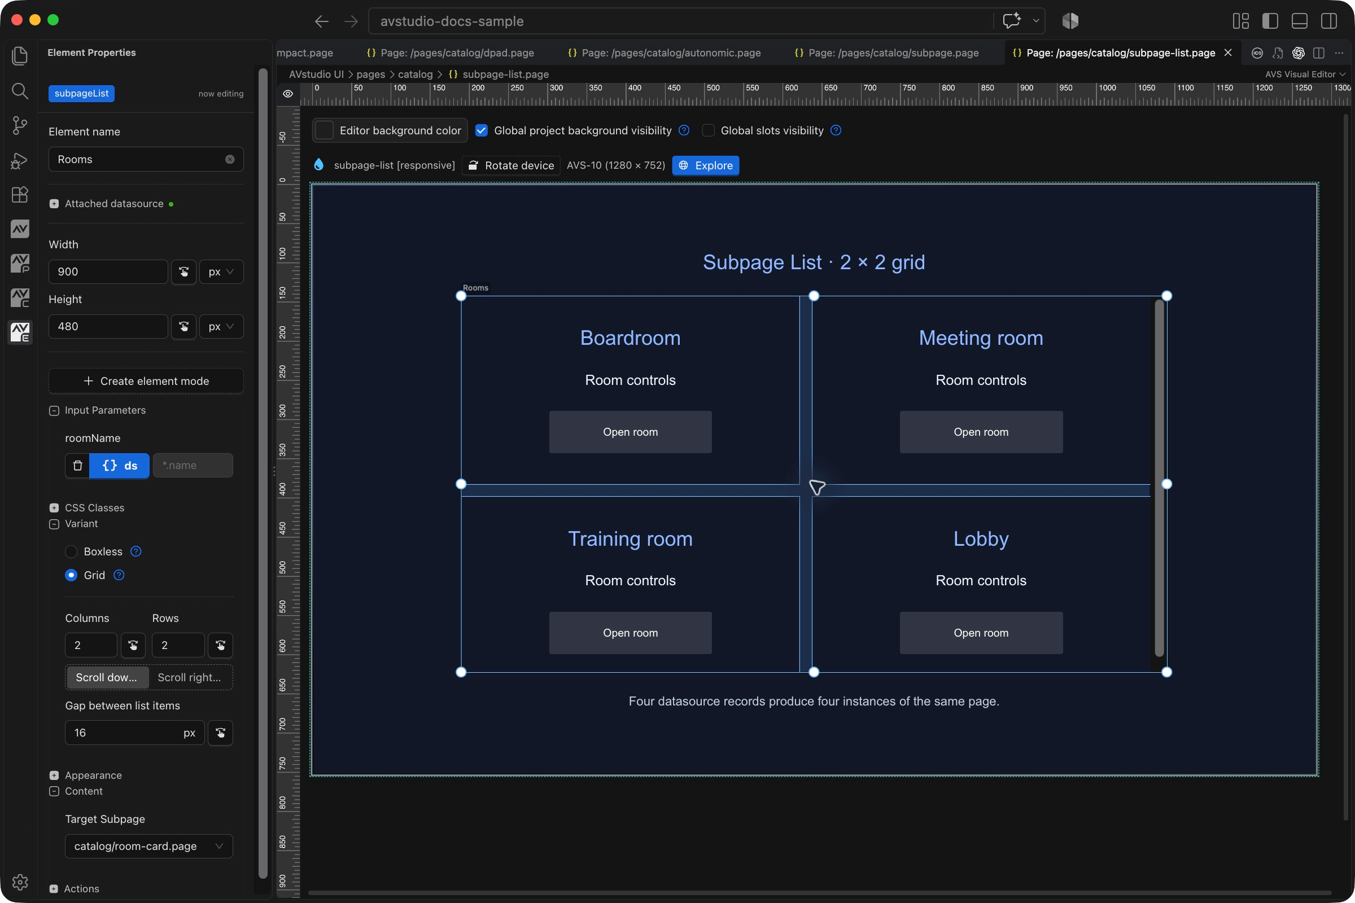Switch to the subpage.page tab

pos(886,53)
